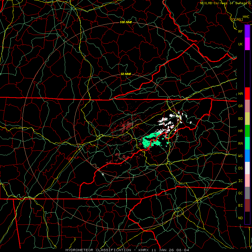
Task: Click the RF purple legend swatch
Action: [247, 31]
